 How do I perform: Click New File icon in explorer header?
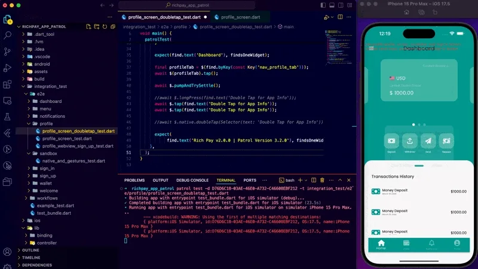88,26
